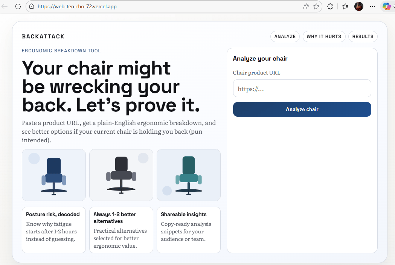Image resolution: width=395 pixels, height=265 pixels.
Task: Click 'Practical alternatives selected' card text
Action: coord(120,238)
